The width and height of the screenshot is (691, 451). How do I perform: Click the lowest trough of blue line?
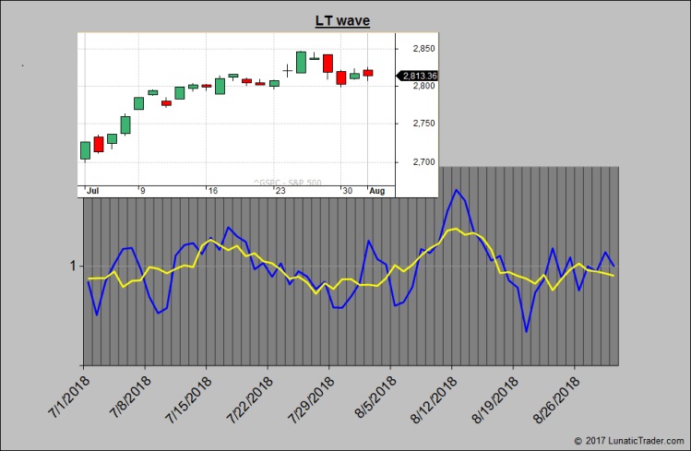pyautogui.click(x=526, y=331)
